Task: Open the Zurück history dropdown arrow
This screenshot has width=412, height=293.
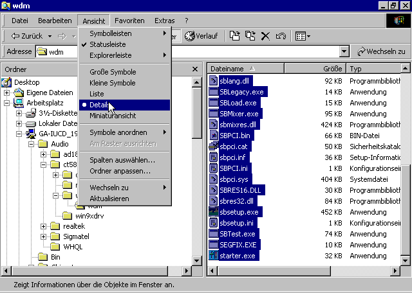Action: pyautogui.click(x=50, y=36)
